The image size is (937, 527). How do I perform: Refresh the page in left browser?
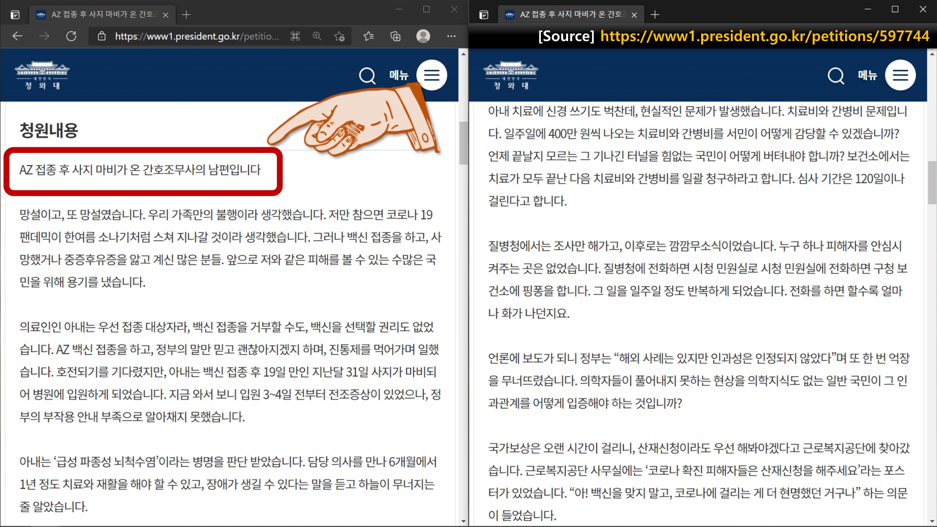click(72, 36)
